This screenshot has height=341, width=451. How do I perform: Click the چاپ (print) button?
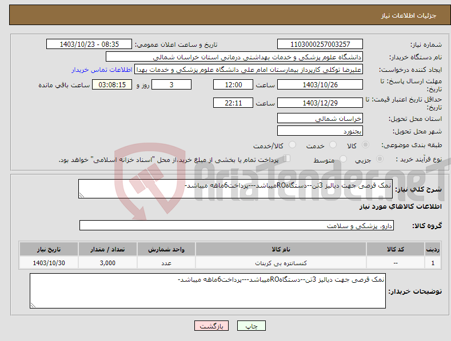point(251,326)
